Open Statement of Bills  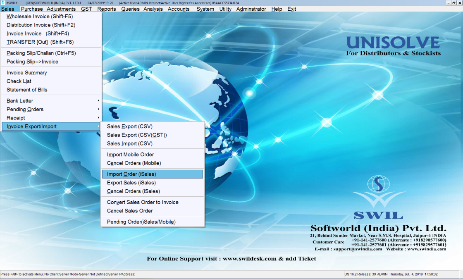[x=51, y=90]
